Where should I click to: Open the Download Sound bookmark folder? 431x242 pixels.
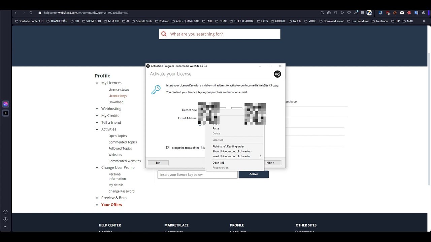click(x=332, y=21)
